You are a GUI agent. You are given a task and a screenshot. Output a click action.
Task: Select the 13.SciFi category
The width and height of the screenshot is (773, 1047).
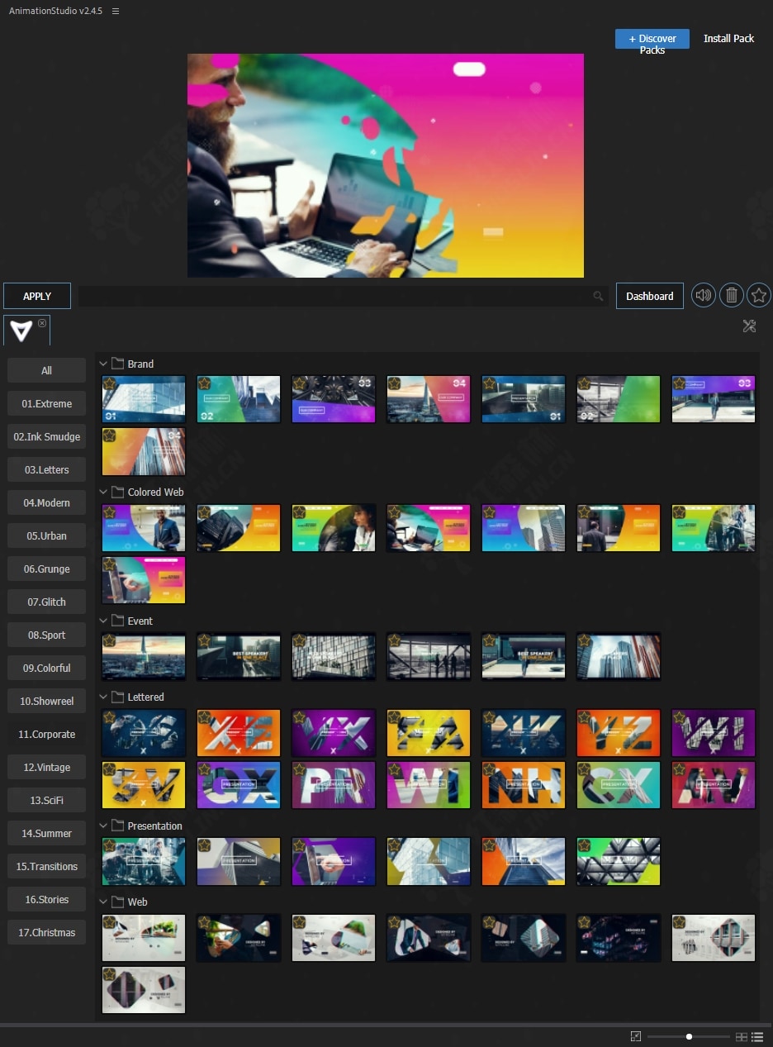point(46,800)
